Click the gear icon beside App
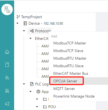Screen dimensions: 108x110 (x=38, y=92)
